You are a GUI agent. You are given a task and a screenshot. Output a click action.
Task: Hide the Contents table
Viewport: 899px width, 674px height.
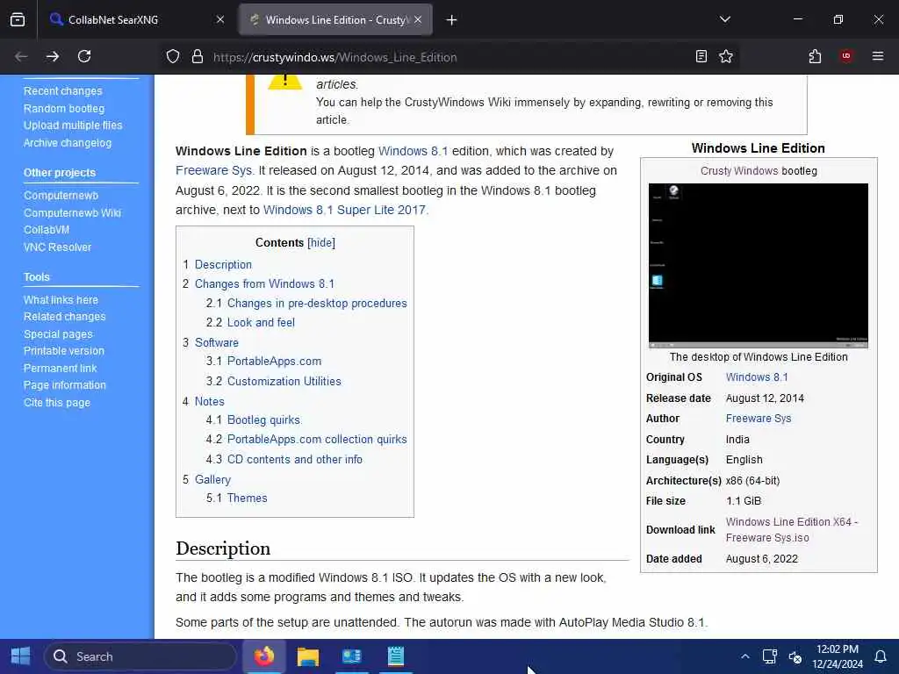point(321,242)
